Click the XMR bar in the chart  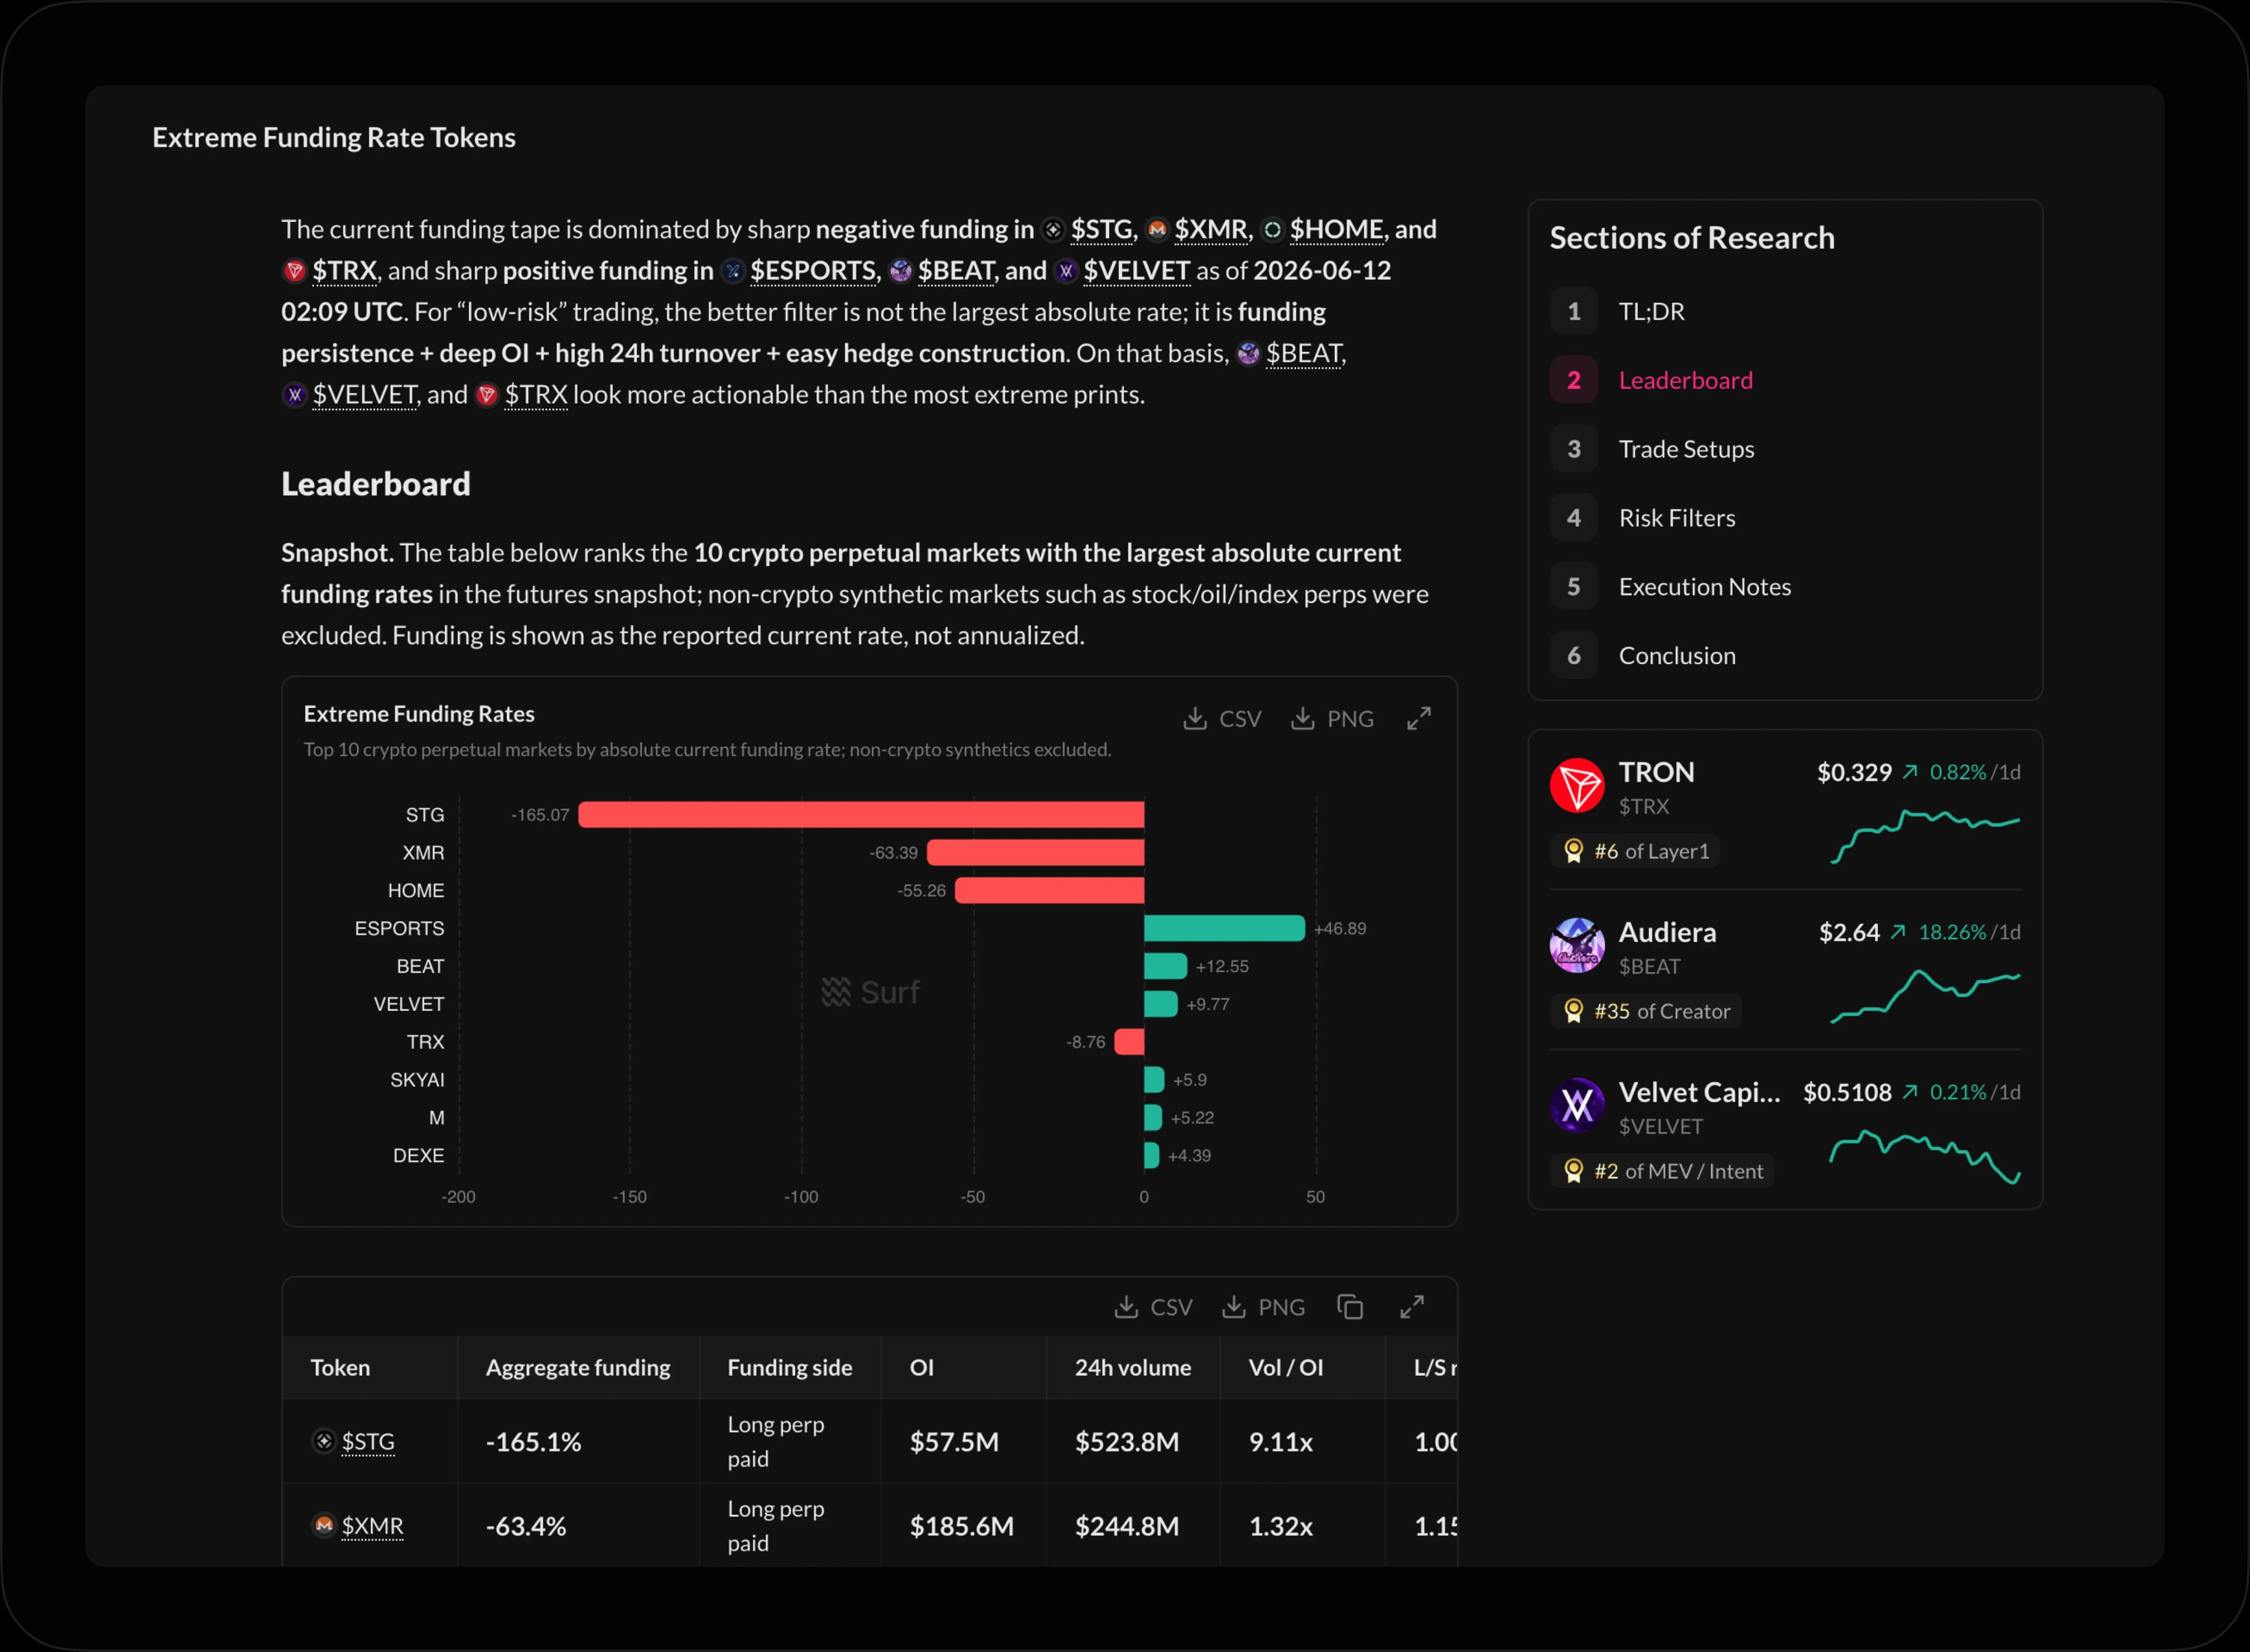1035,853
